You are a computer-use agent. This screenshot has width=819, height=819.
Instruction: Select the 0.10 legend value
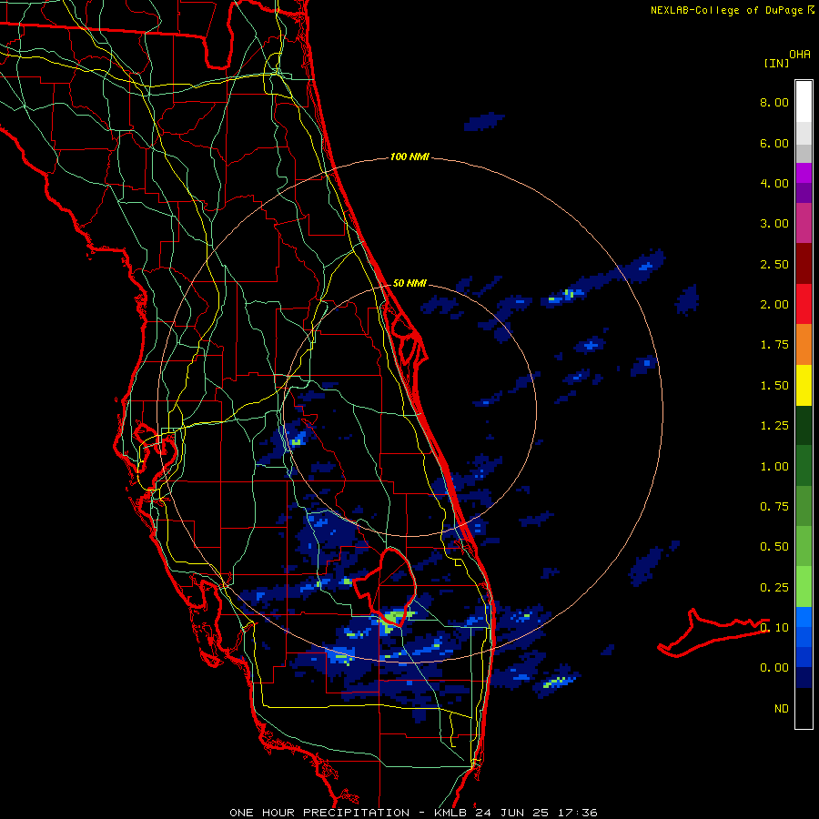(x=774, y=628)
